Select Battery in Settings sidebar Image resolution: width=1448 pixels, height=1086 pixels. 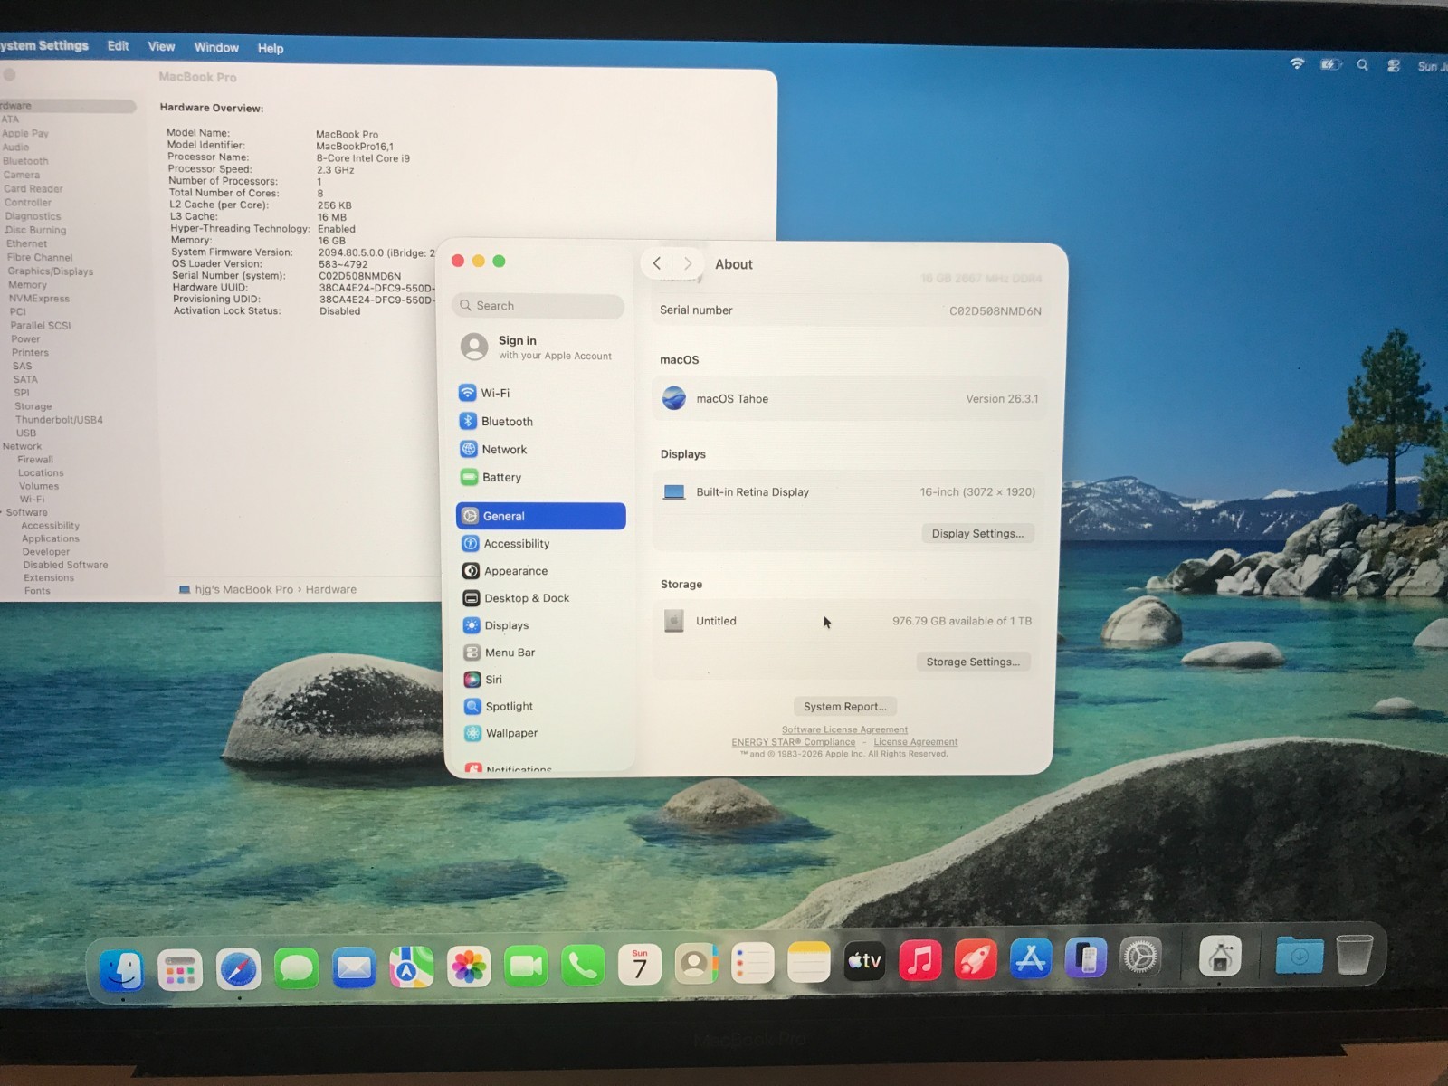click(x=540, y=478)
